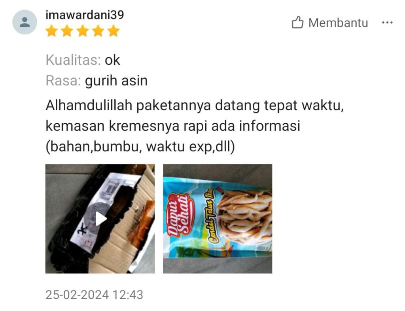This screenshot has width=405, height=311.
Task: Click the '(bahan,bumbu, waktu exp,dll)' review line
Action: click(x=140, y=147)
